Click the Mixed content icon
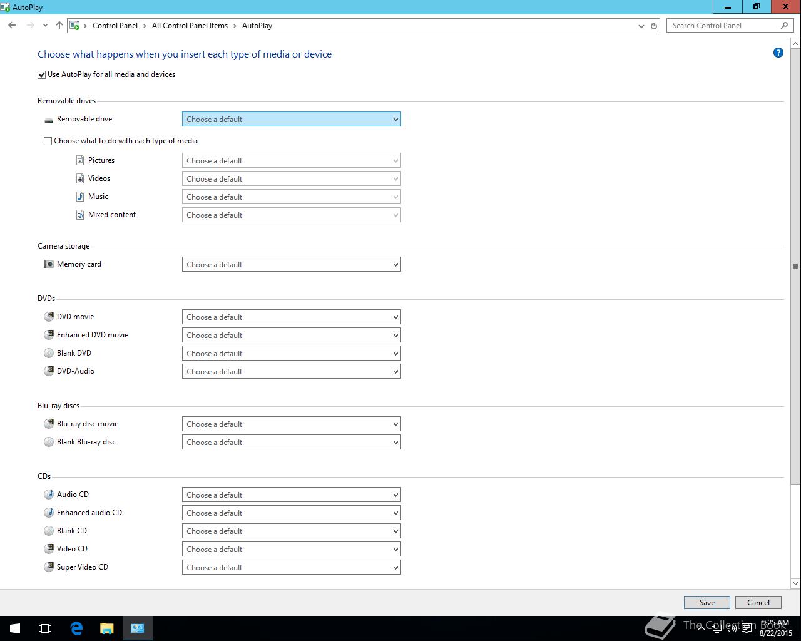This screenshot has height=641, width=801. [x=80, y=215]
